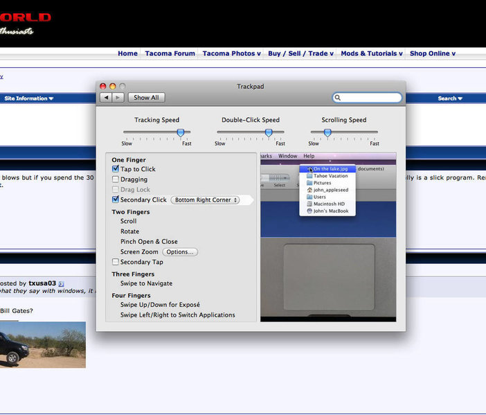Click the magnifier icon in the preferences search

(x=338, y=98)
